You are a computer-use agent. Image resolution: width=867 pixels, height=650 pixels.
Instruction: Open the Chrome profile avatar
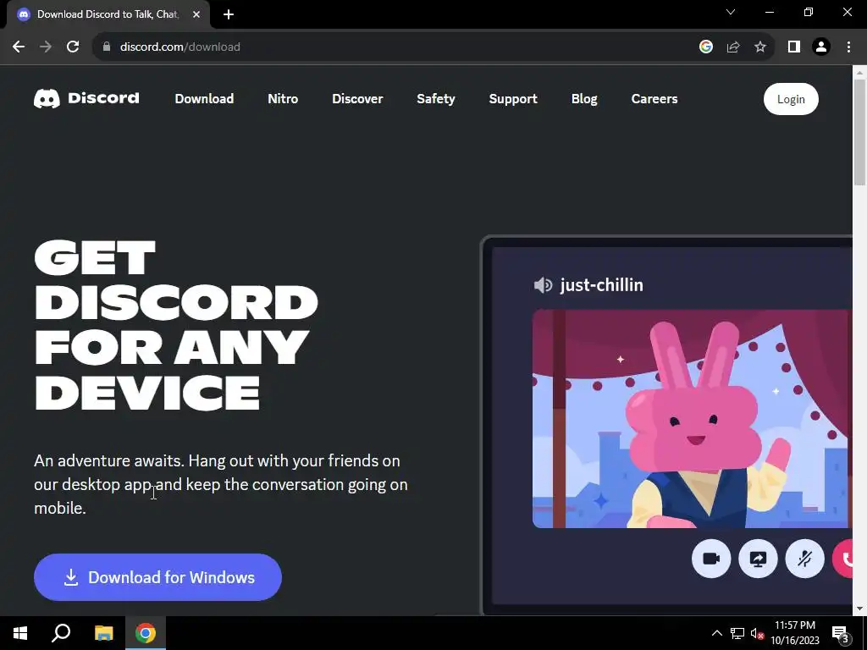(x=821, y=47)
